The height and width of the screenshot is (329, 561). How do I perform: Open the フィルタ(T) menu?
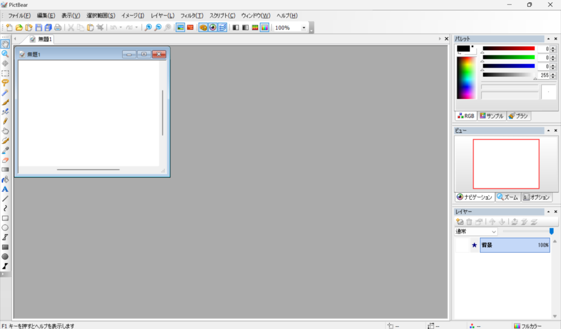click(x=191, y=15)
